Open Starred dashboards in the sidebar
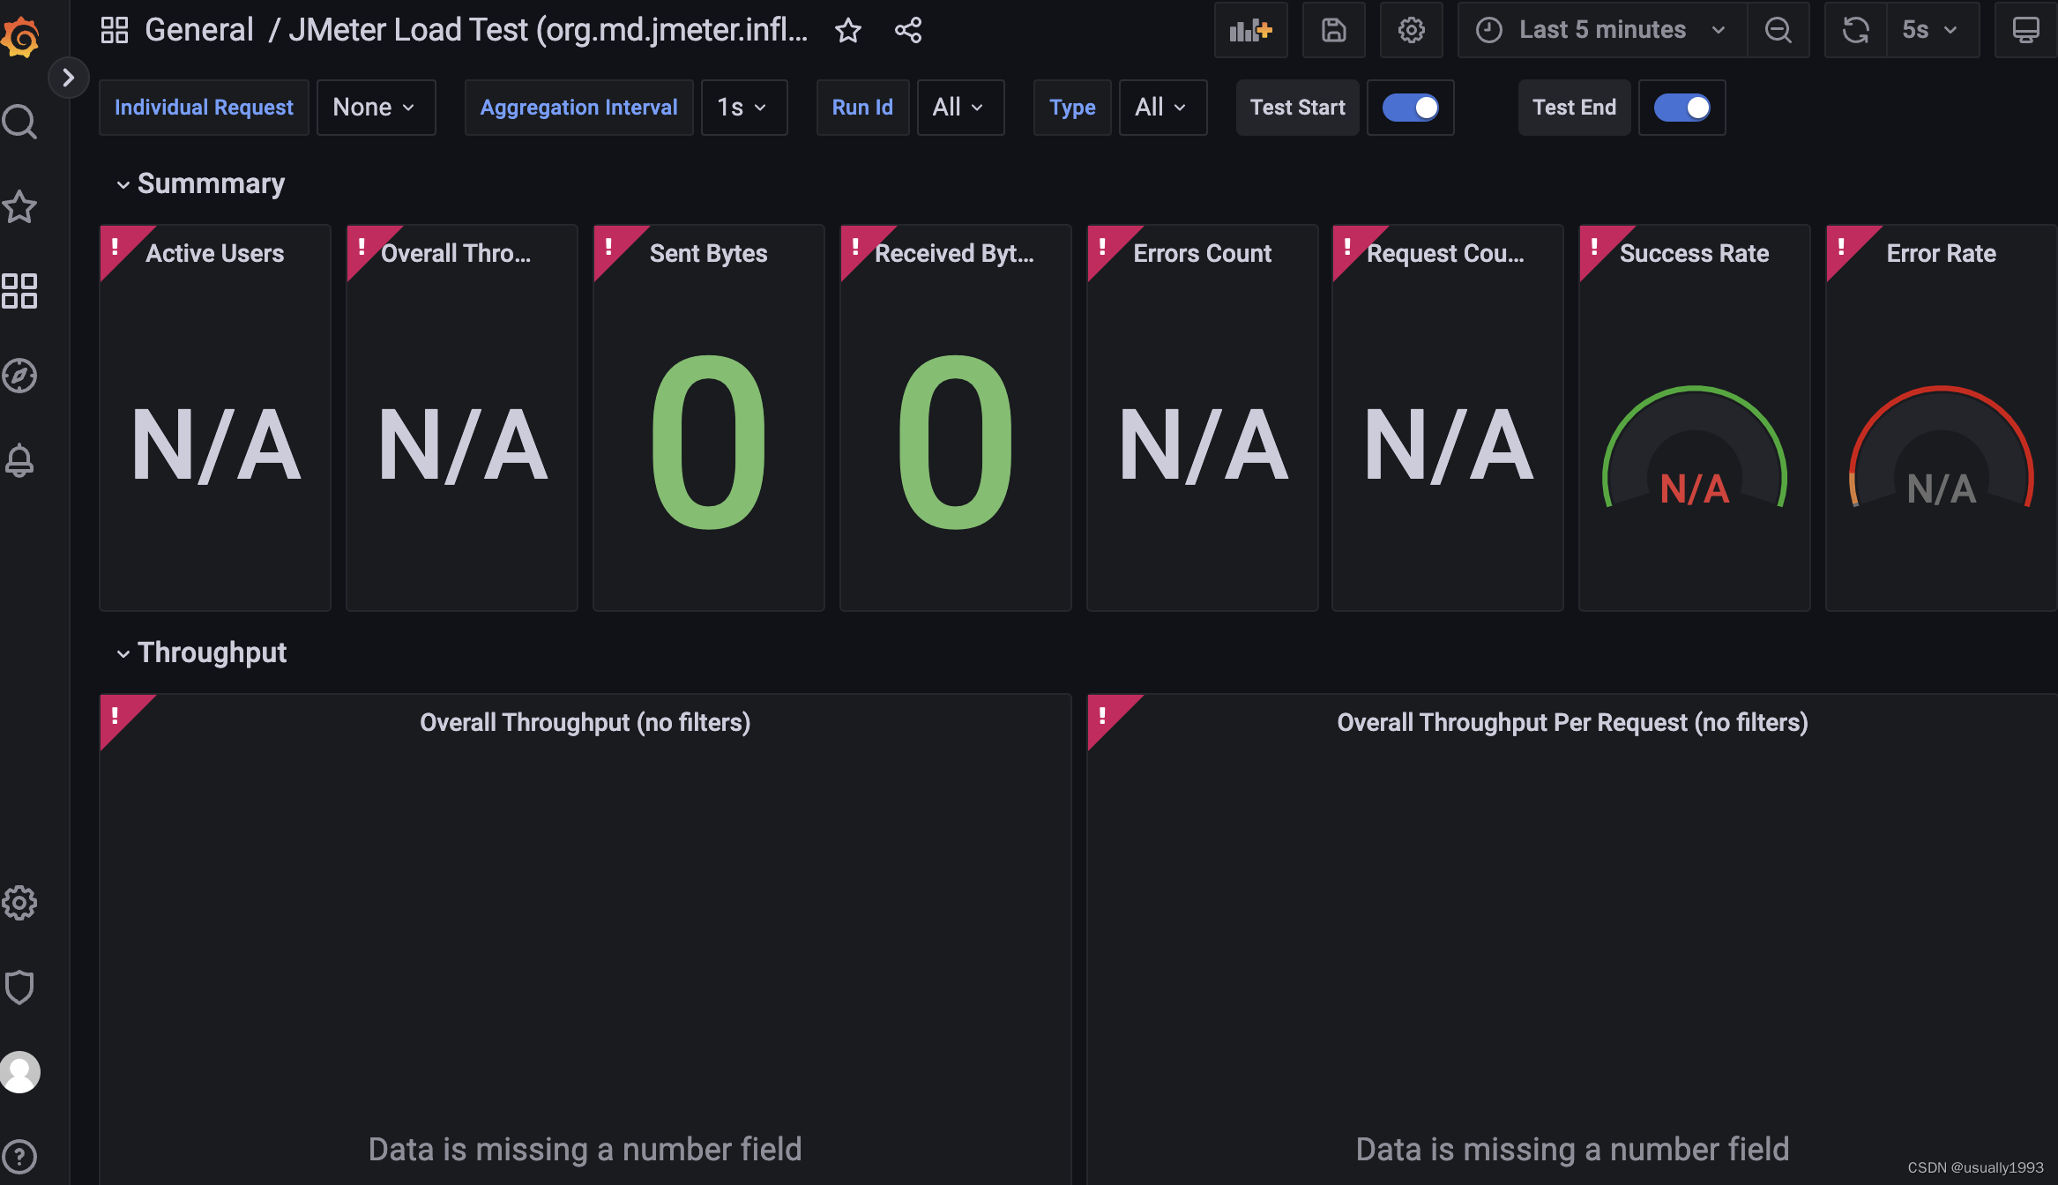The height and width of the screenshot is (1185, 2058). pyautogui.click(x=19, y=207)
